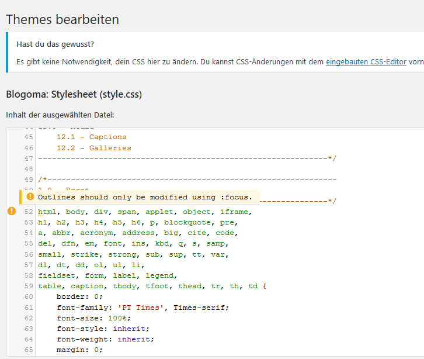Click the 'table, caption, tbody' selector line
The height and width of the screenshot is (359, 424).
152,286
